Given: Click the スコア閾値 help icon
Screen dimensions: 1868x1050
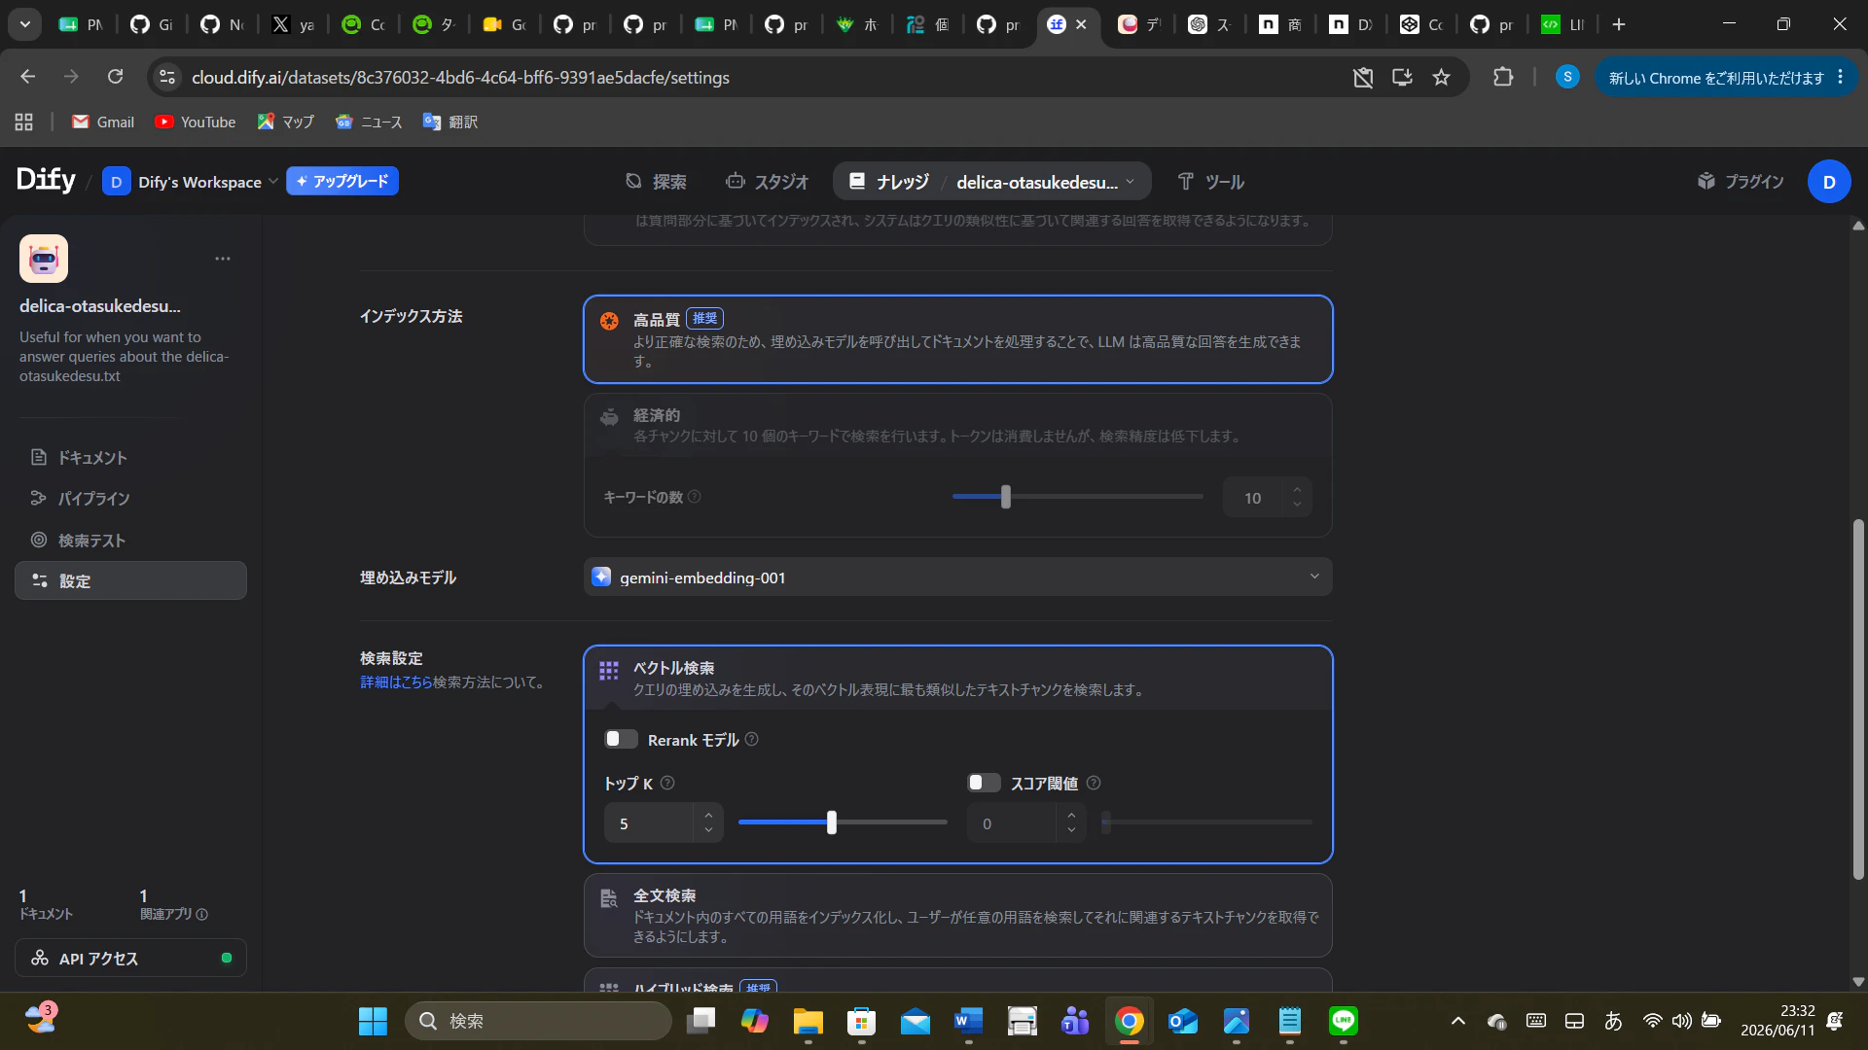Looking at the screenshot, I should pyautogui.click(x=1094, y=784).
